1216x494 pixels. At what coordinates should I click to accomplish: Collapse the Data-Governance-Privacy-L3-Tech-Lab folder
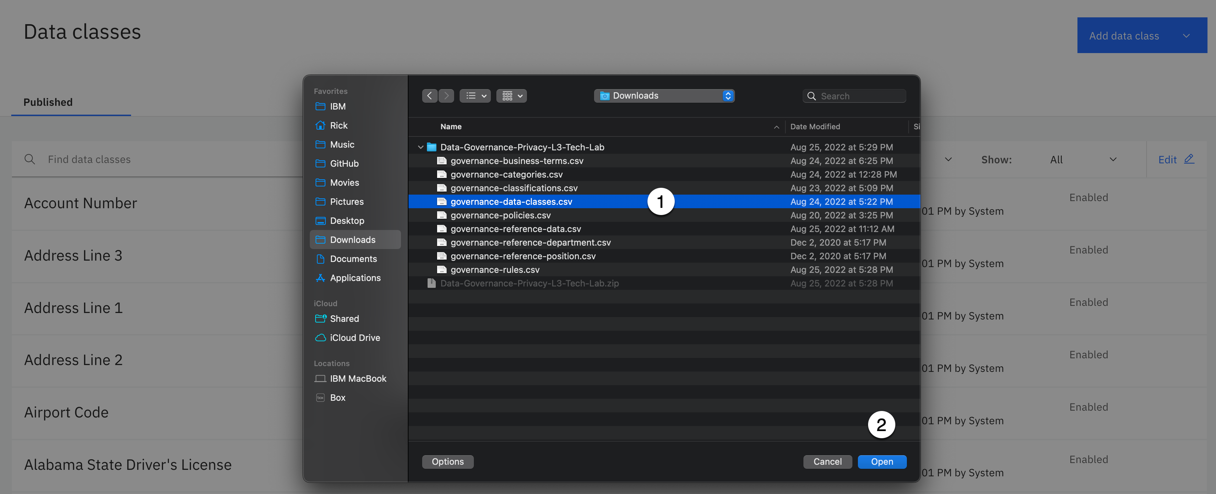pos(420,147)
